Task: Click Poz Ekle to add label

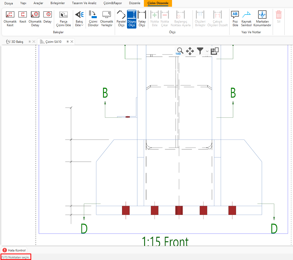Action: [235, 19]
